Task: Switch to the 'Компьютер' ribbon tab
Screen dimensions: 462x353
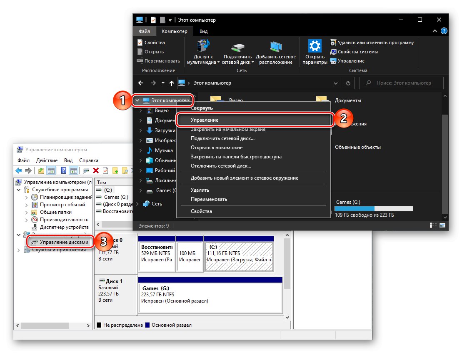Action: (175, 31)
